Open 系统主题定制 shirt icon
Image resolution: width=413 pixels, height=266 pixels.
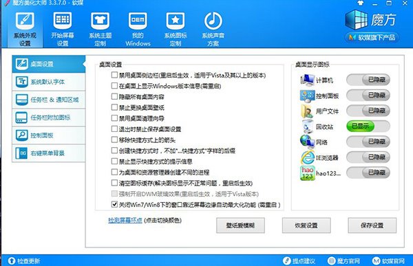tap(100, 29)
